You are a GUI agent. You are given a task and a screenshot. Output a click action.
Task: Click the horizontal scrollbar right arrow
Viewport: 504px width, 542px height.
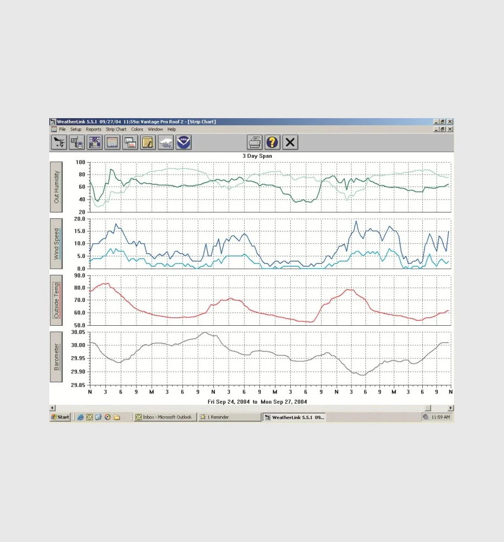(x=450, y=408)
